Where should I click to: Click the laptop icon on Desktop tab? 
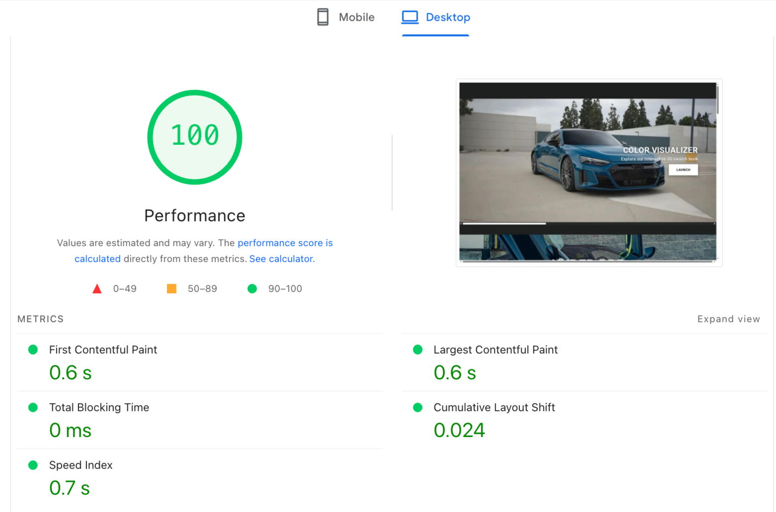pos(410,17)
